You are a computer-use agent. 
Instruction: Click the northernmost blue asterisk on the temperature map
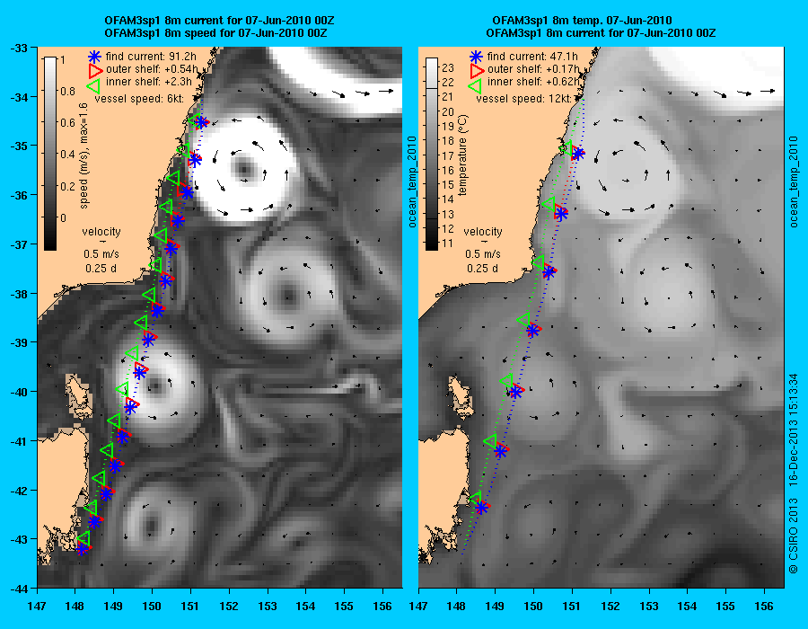click(x=578, y=154)
